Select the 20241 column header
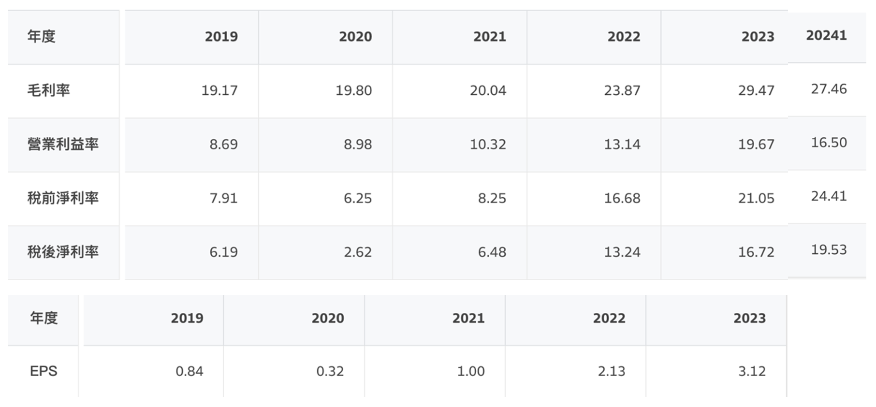 click(x=826, y=35)
